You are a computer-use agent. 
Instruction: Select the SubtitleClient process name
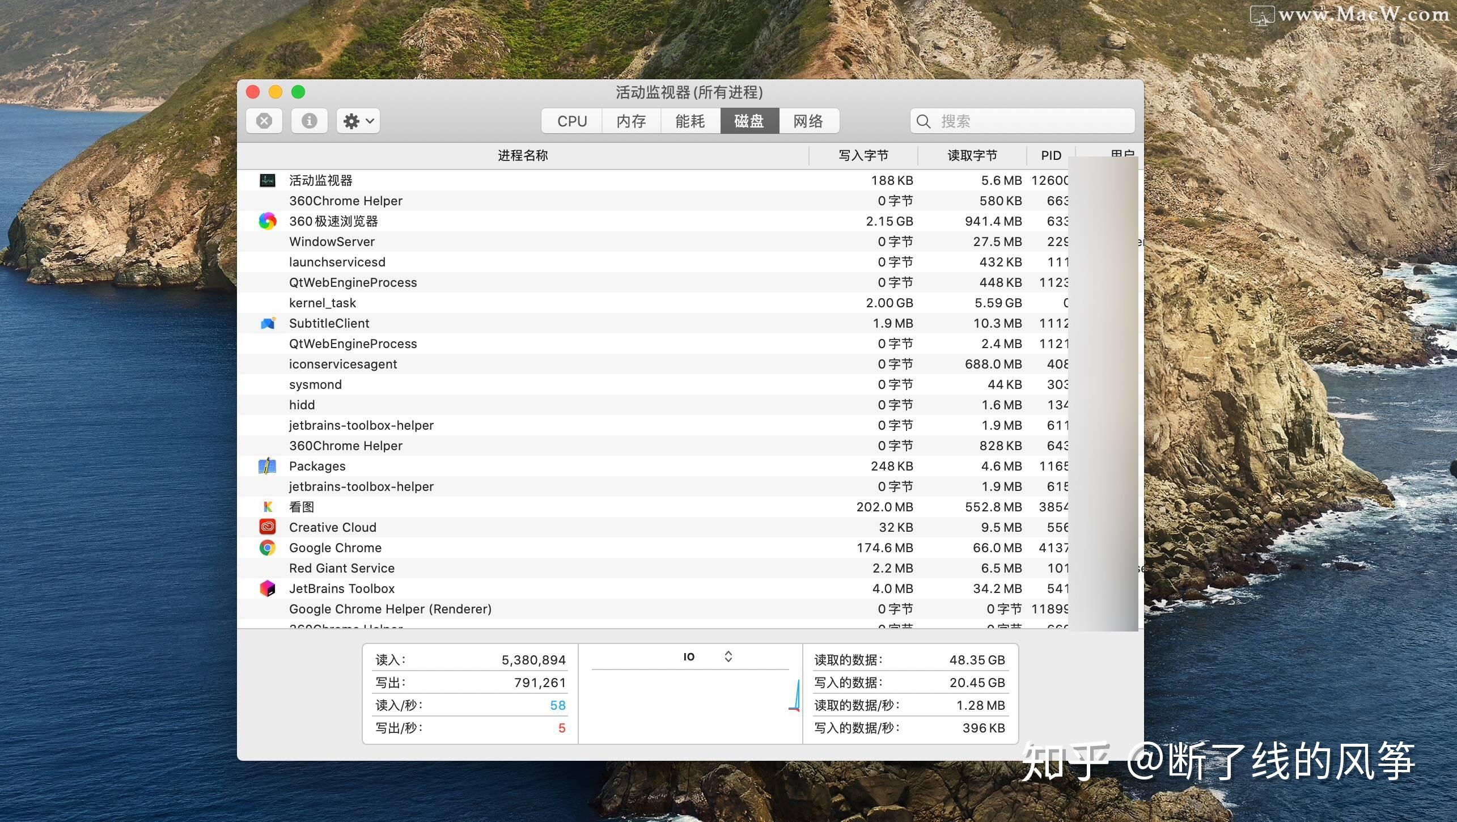(329, 323)
